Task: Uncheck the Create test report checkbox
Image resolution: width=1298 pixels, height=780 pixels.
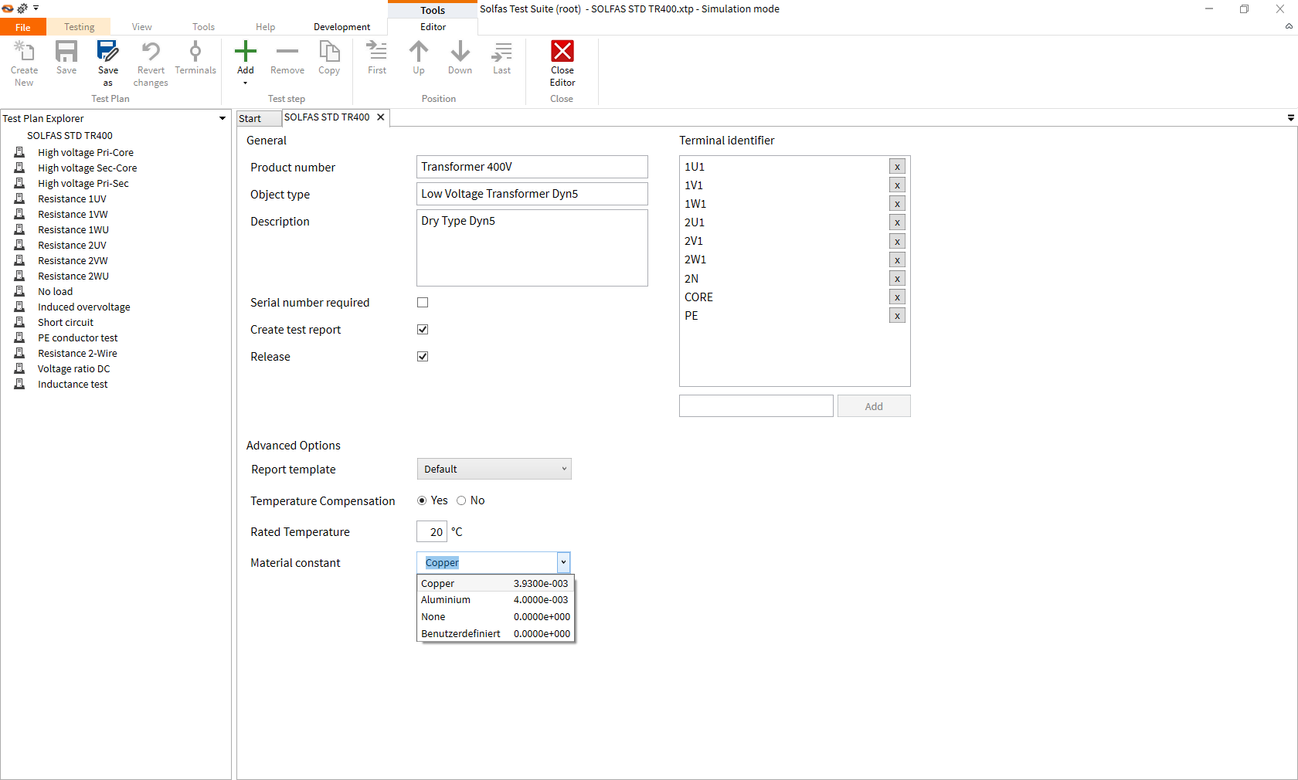Action: click(x=423, y=330)
